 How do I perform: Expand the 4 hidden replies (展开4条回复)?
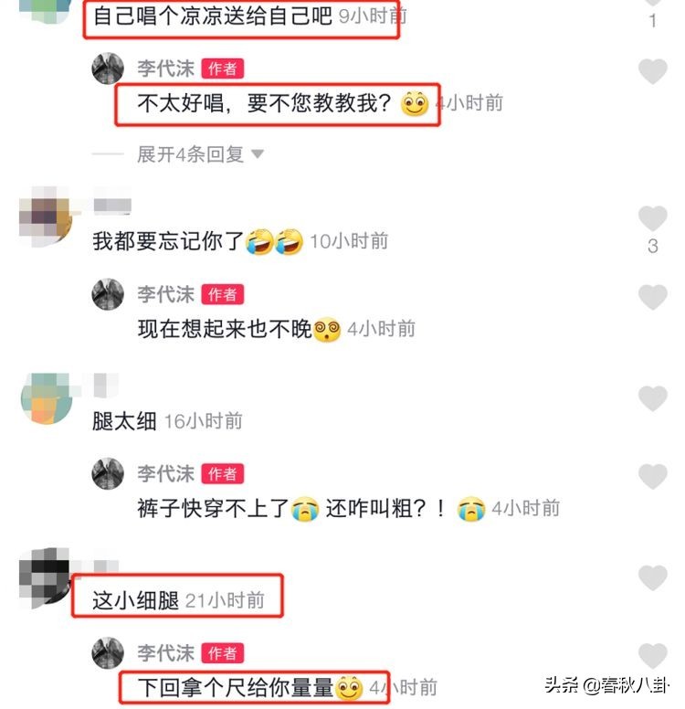190,154
